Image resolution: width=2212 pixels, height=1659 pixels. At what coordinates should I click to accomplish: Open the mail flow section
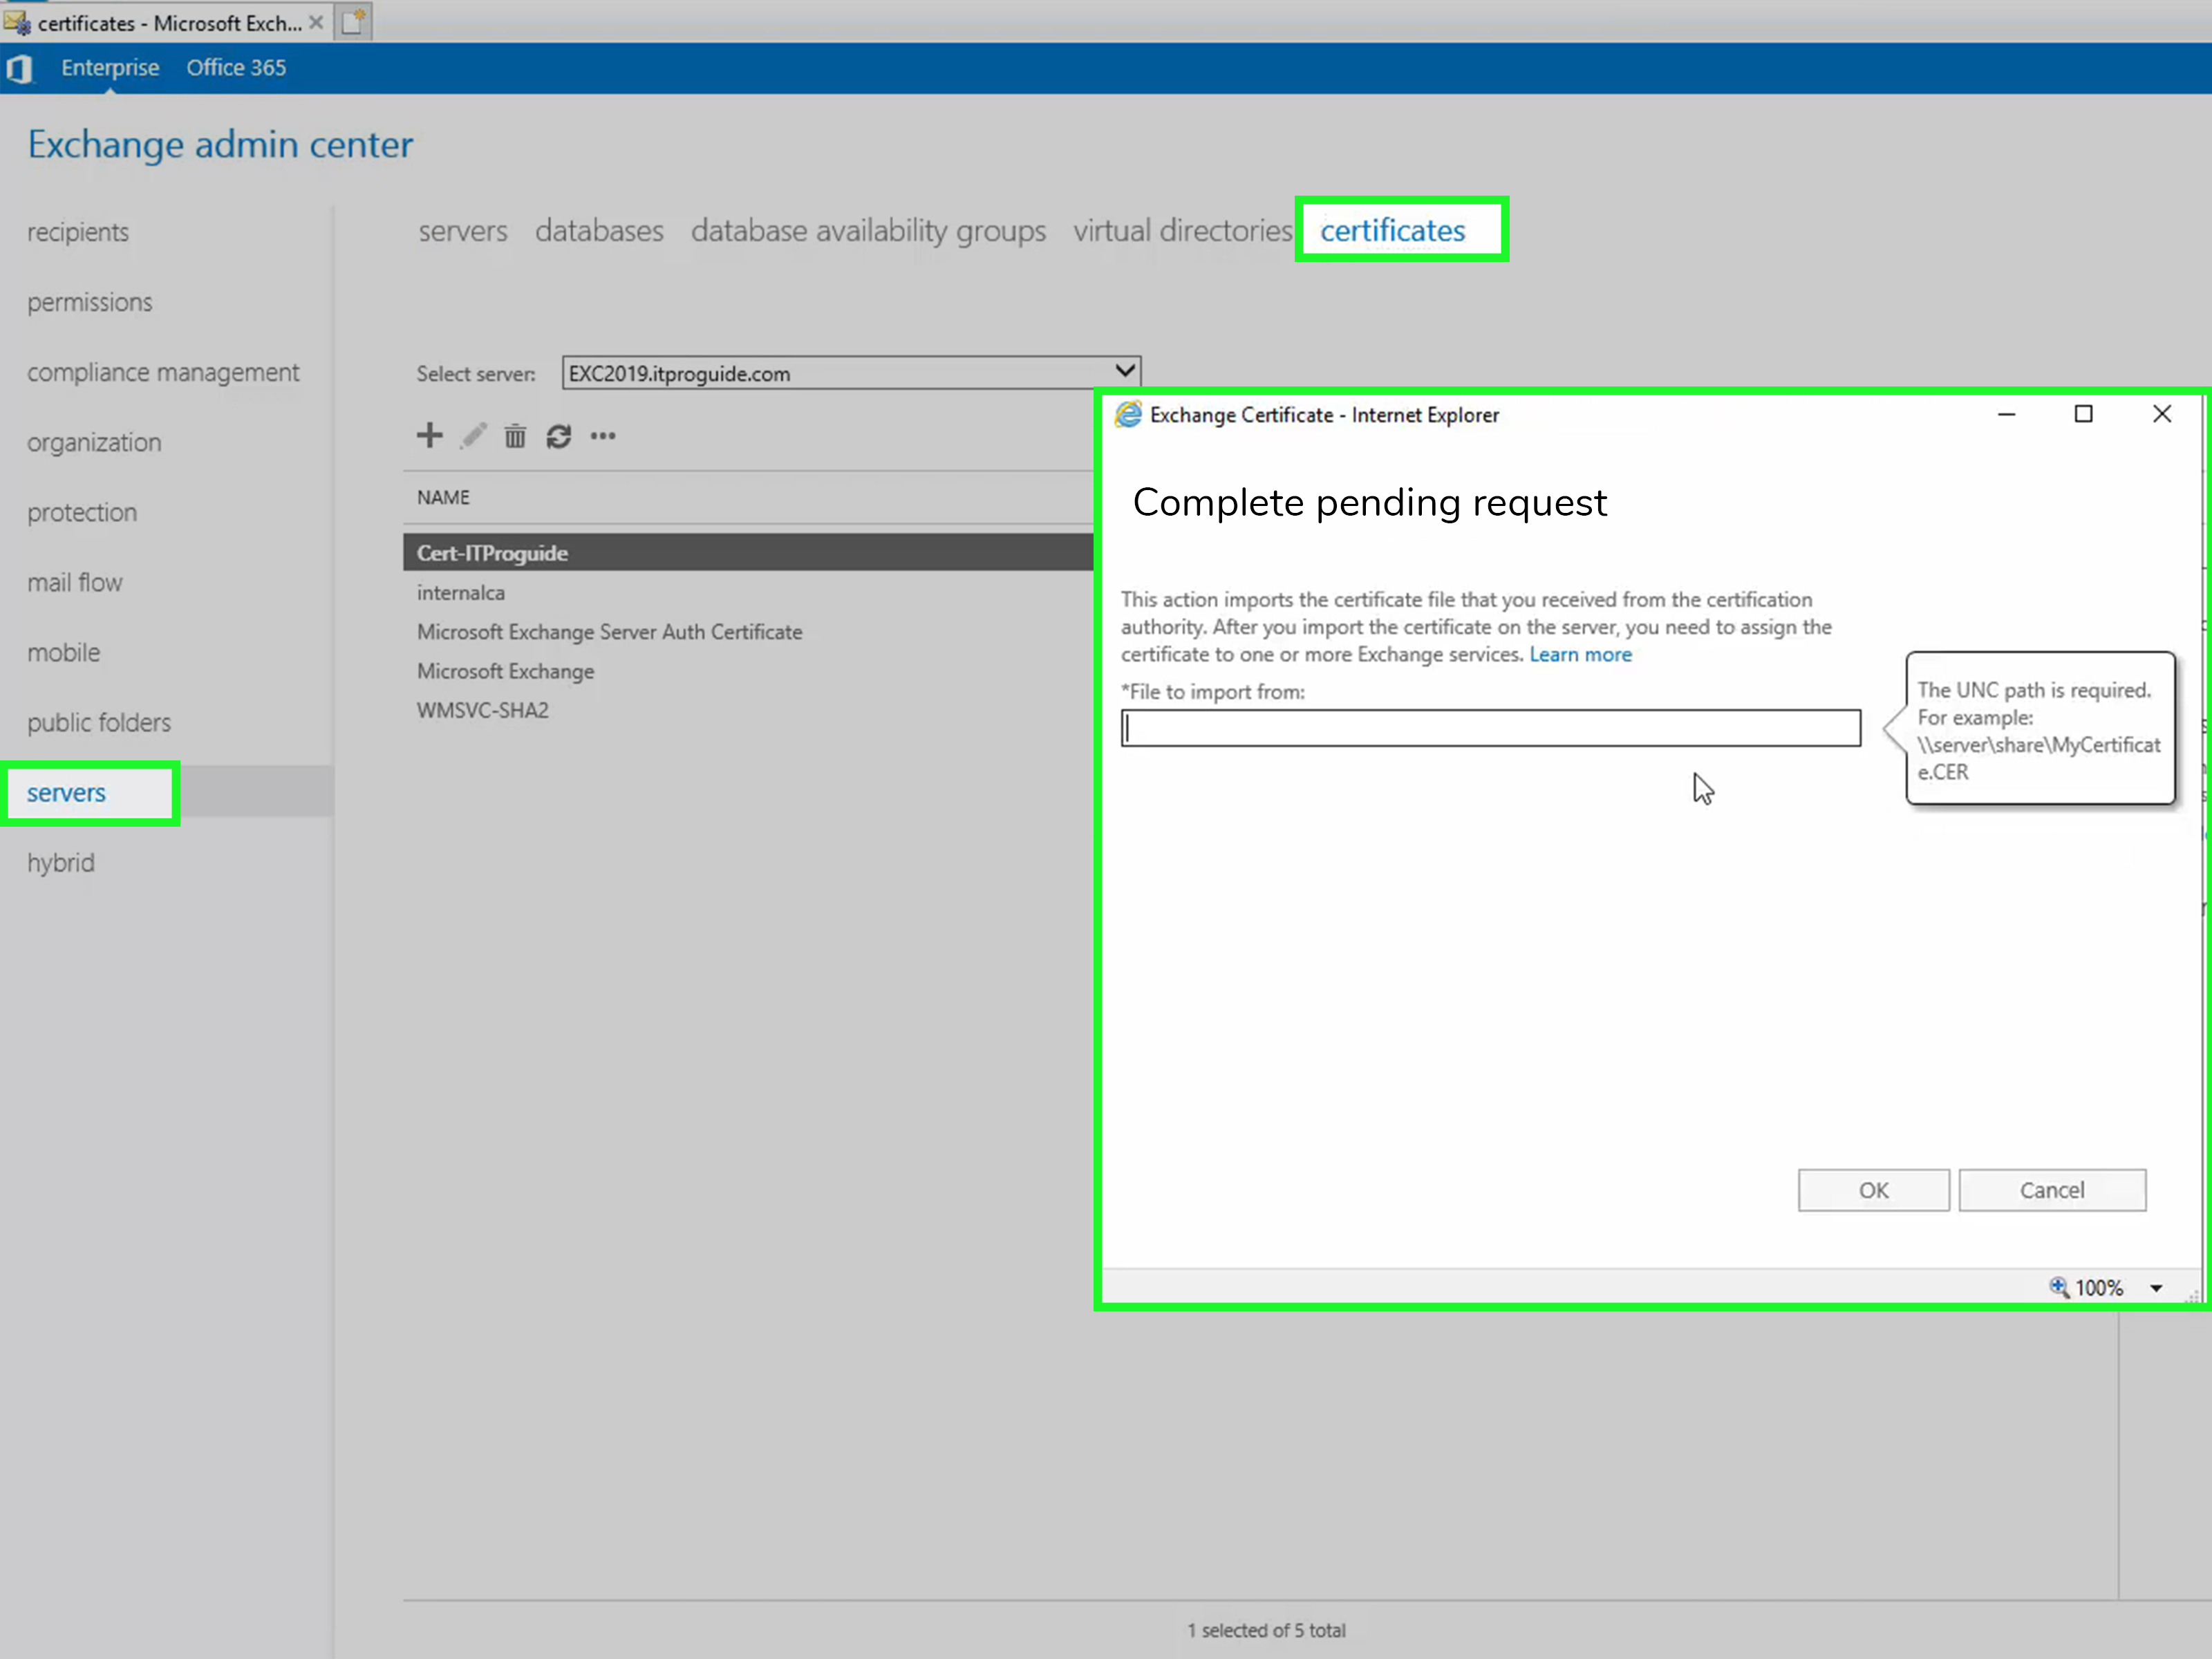click(x=75, y=582)
